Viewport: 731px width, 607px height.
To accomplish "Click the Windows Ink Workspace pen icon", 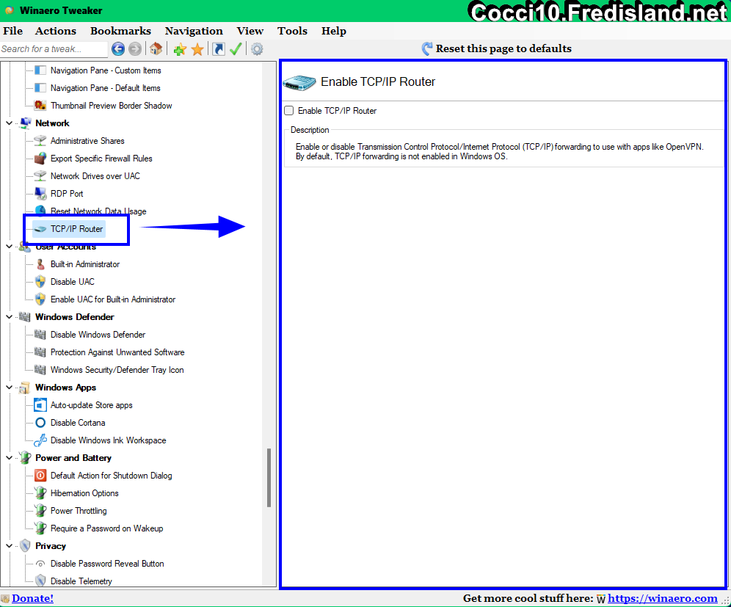I will tap(40, 440).
